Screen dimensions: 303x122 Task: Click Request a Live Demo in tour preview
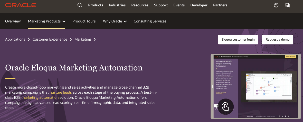290,57
